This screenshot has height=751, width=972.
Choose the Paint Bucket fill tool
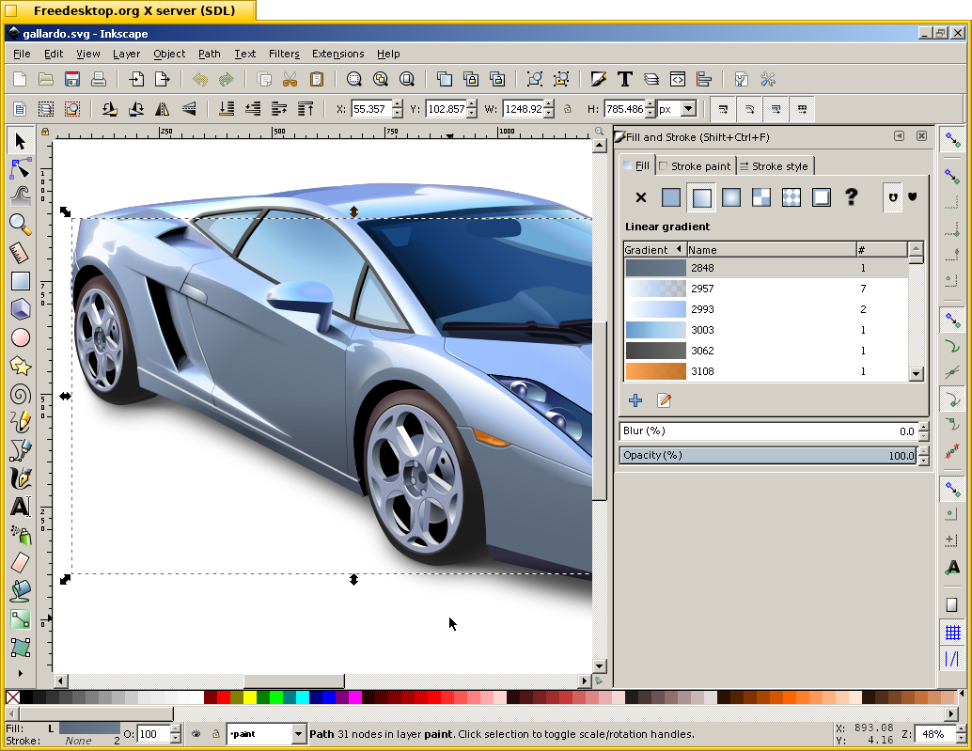(21, 591)
